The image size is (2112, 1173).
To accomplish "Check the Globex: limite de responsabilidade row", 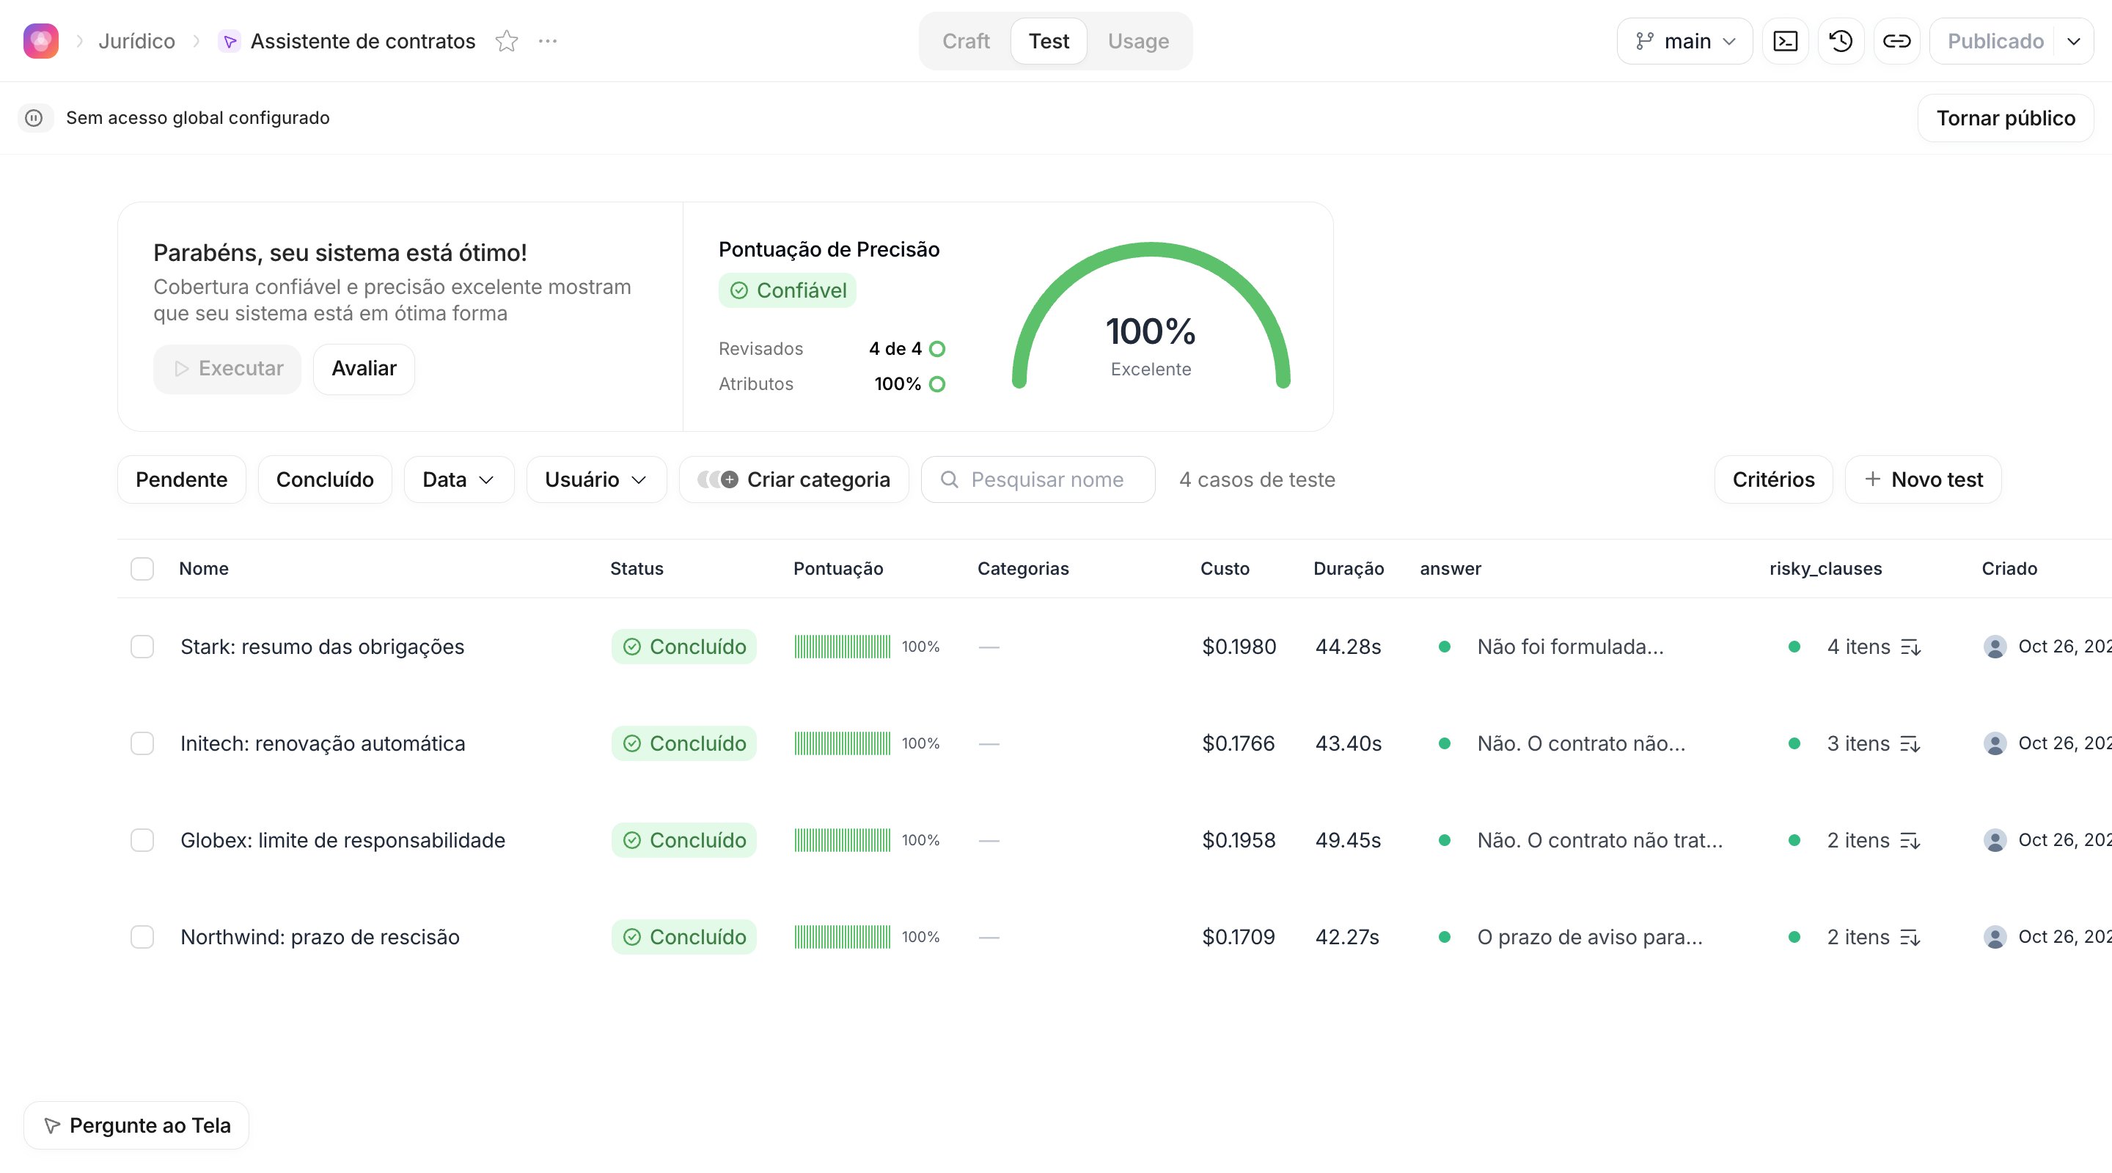I will [x=142, y=840].
